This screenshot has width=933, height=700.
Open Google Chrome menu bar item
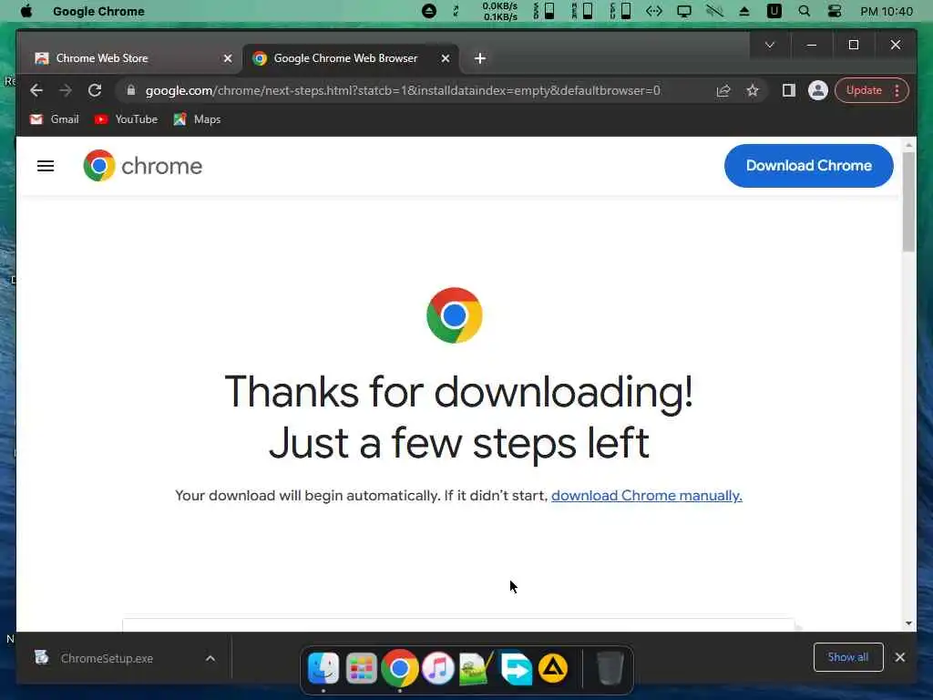pyautogui.click(x=98, y=11)
